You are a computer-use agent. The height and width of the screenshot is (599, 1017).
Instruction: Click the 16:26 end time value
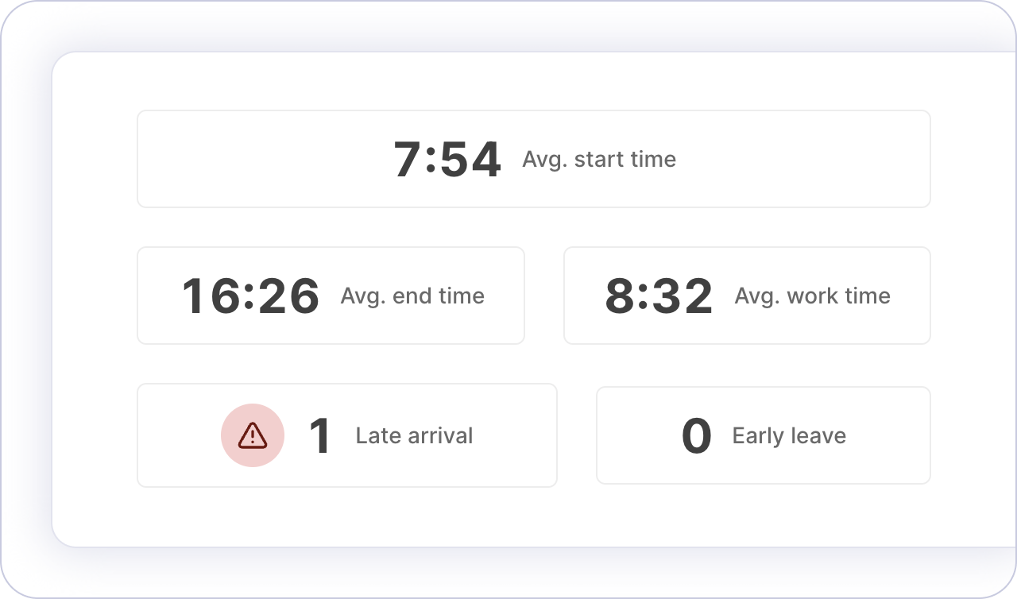point(250,296)
